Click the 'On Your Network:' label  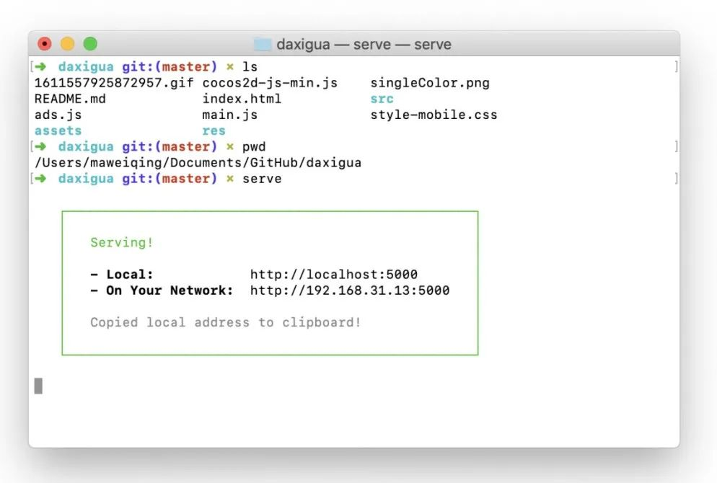(170, 291)
